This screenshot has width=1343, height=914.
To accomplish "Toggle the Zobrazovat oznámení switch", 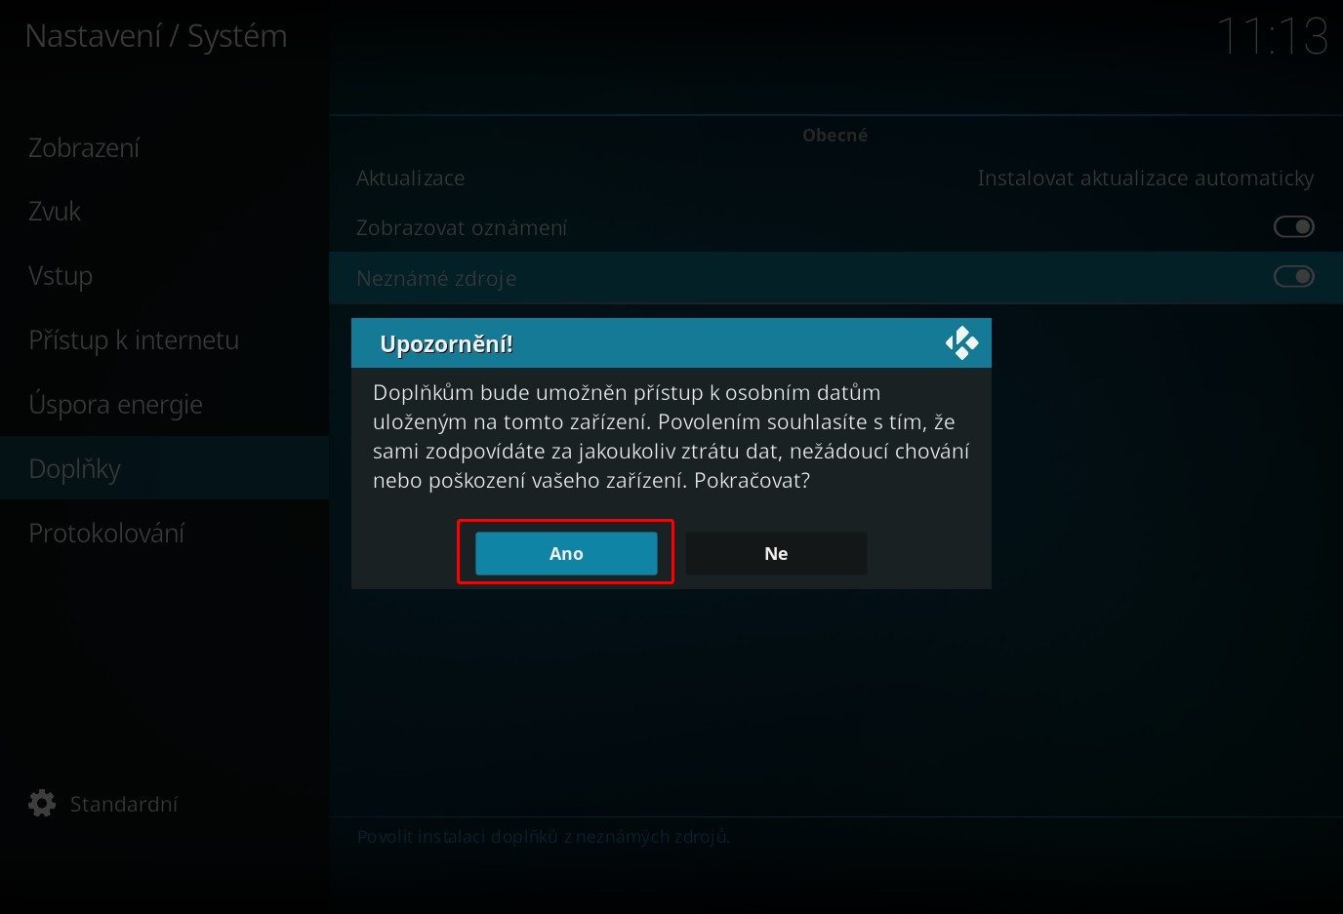I will [x=1293, y=226].
